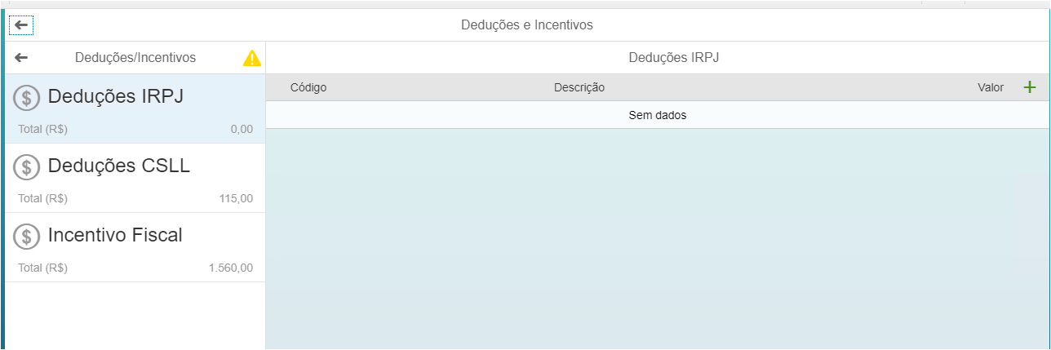Sort by Código column header
This screenshot has height=350, width=1051.
(x=308, y=87)
